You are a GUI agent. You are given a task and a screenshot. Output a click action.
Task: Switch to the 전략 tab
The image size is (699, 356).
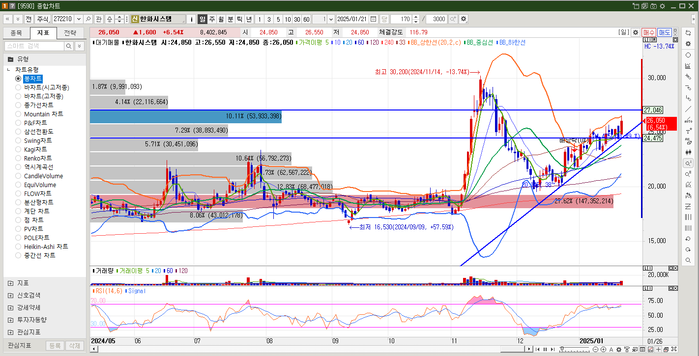[x=70, y=33]
